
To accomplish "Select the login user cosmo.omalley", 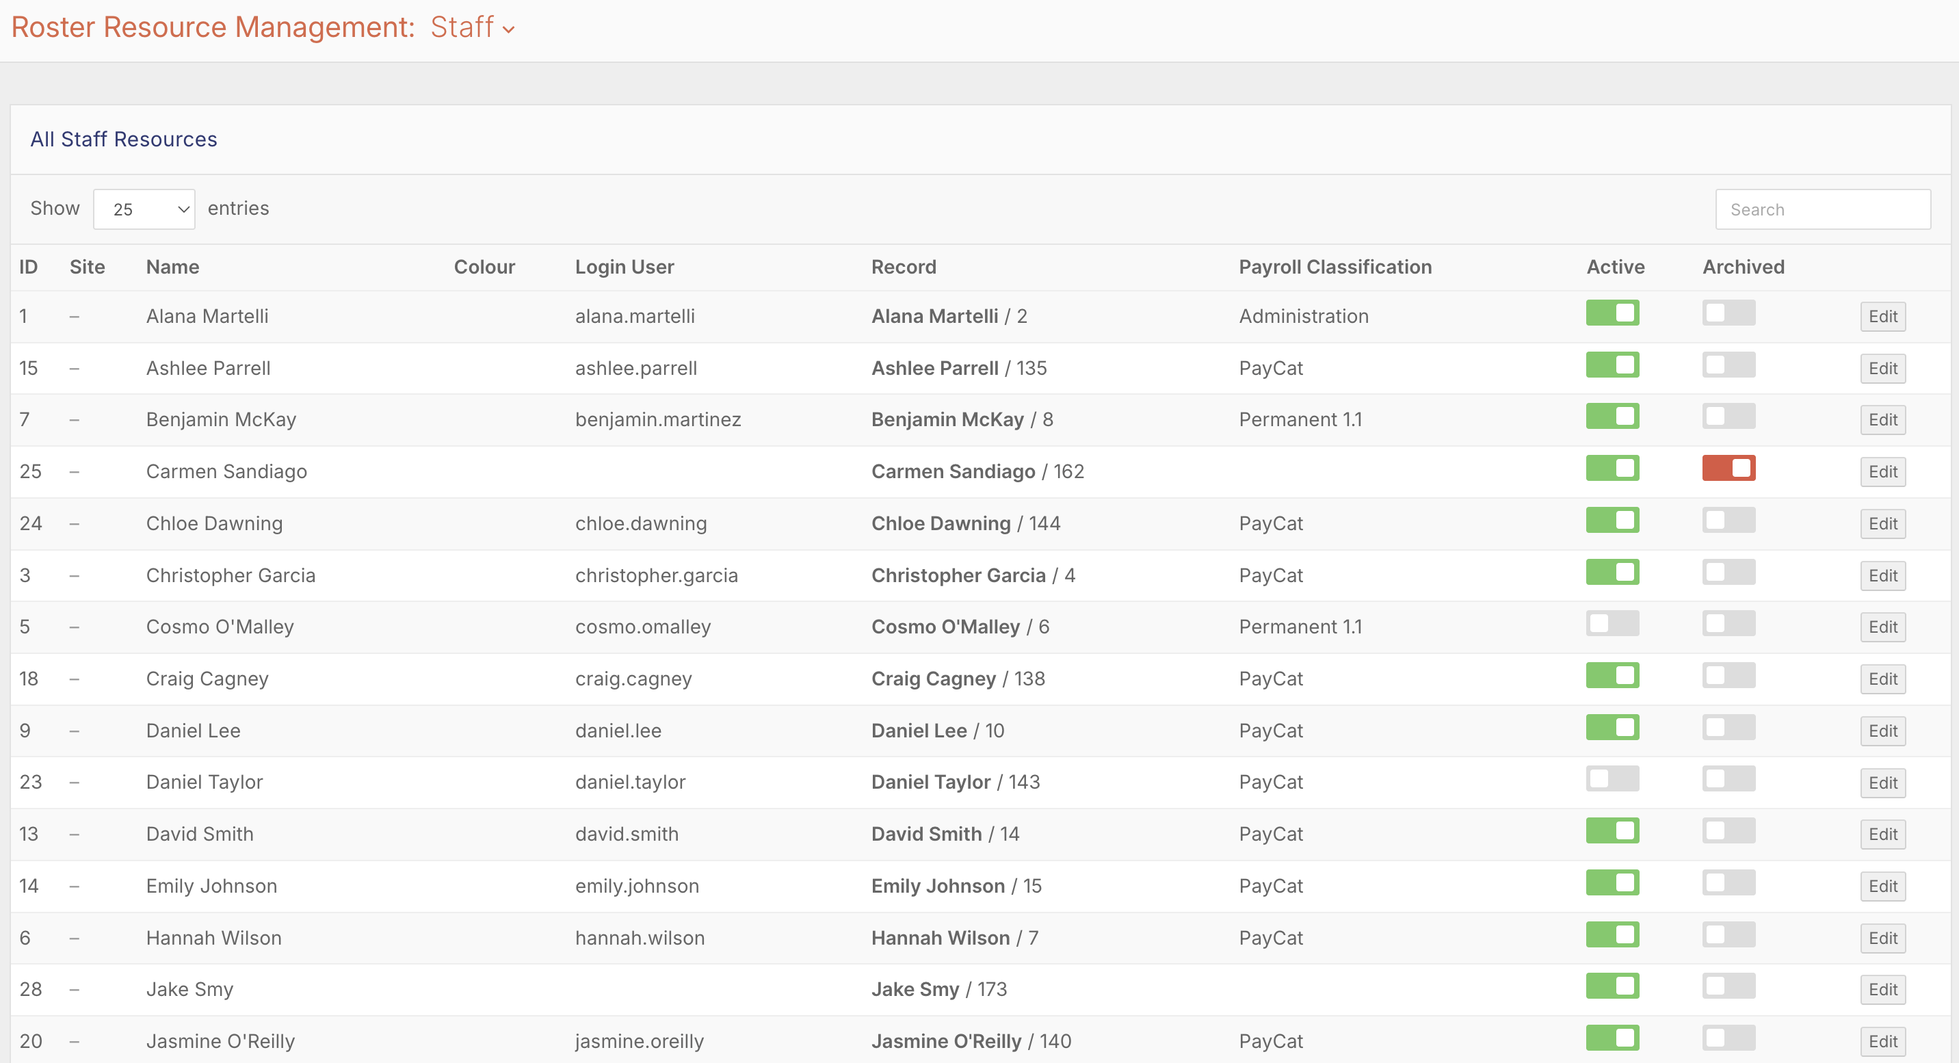I will 642,627.
